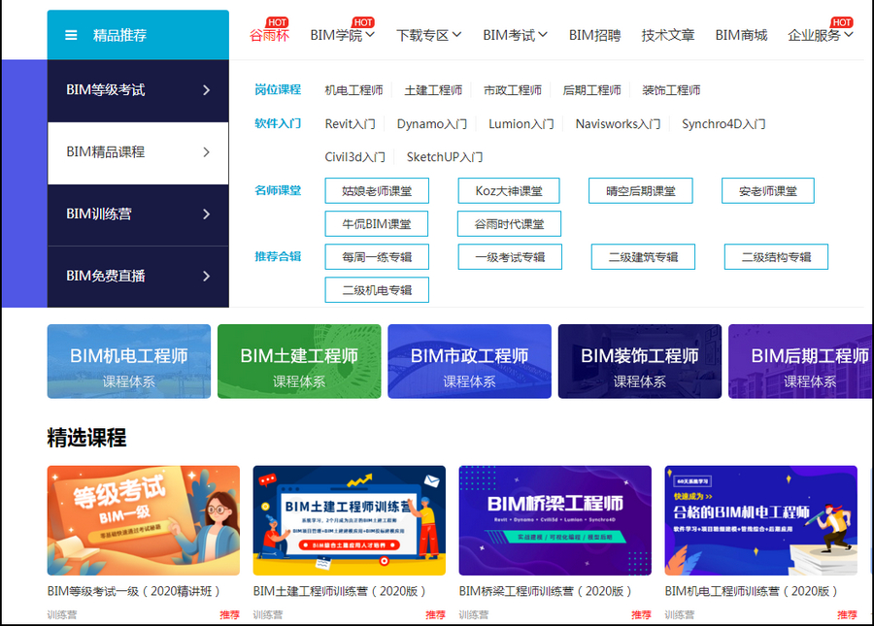The image size is (874, 626).
Task: Click the title BIM等级考试一级（2020精讲班）
Action: [134, 591]
